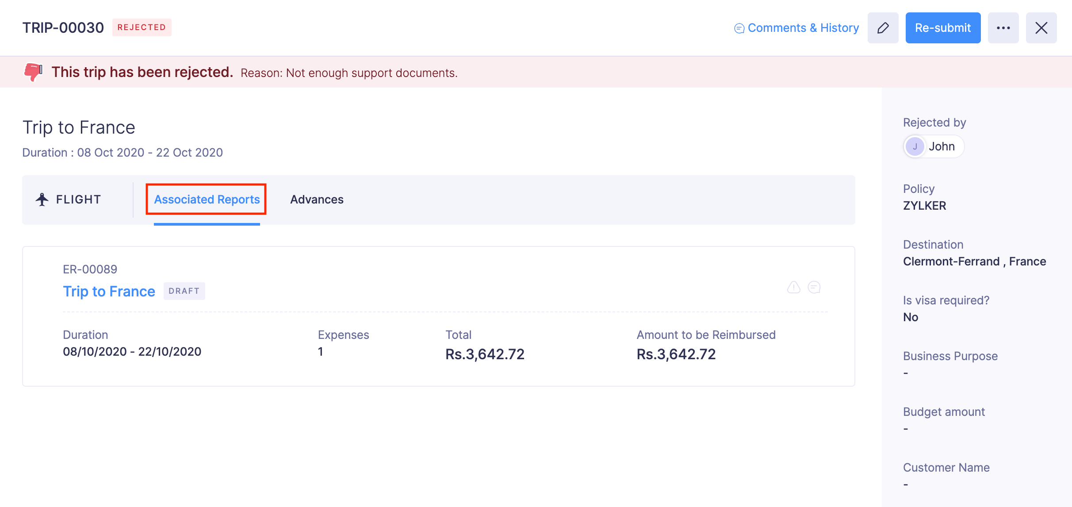1072x507 pixels.
Task: Click the pencil edit icon
Action: (x=883, y=28)
